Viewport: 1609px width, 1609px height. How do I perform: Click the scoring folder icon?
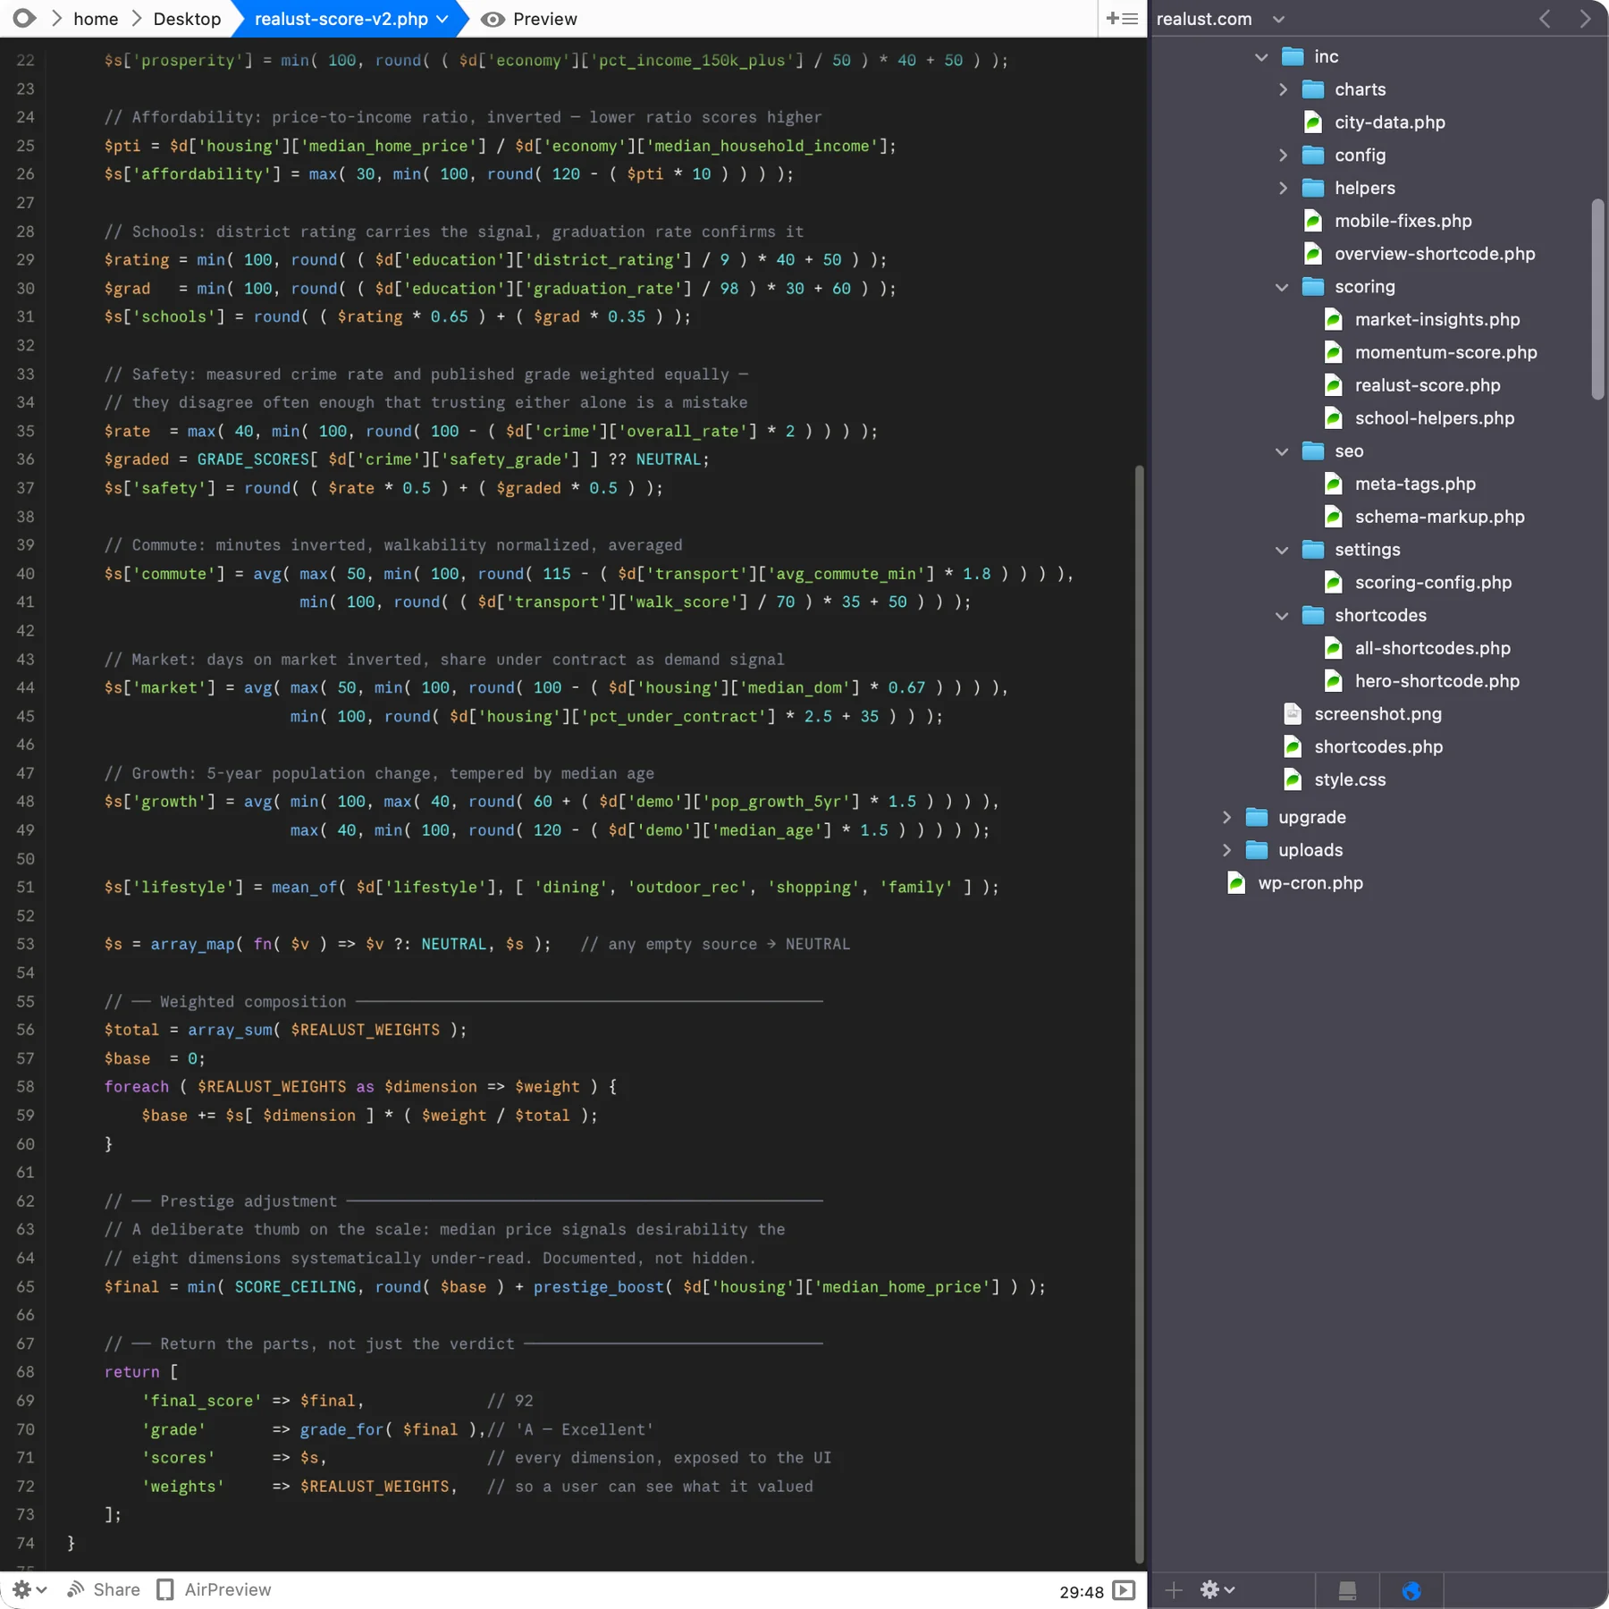point(1312,287)
